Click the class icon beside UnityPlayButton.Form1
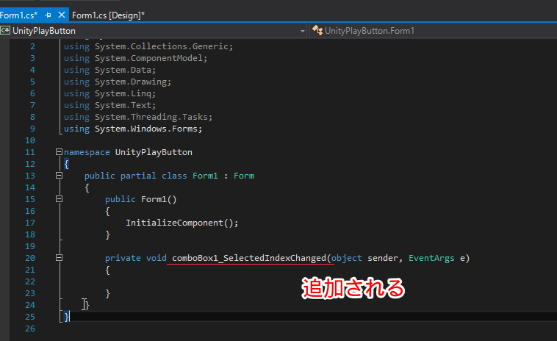This screenshot has height=341, width=557. tap(317, 31)
